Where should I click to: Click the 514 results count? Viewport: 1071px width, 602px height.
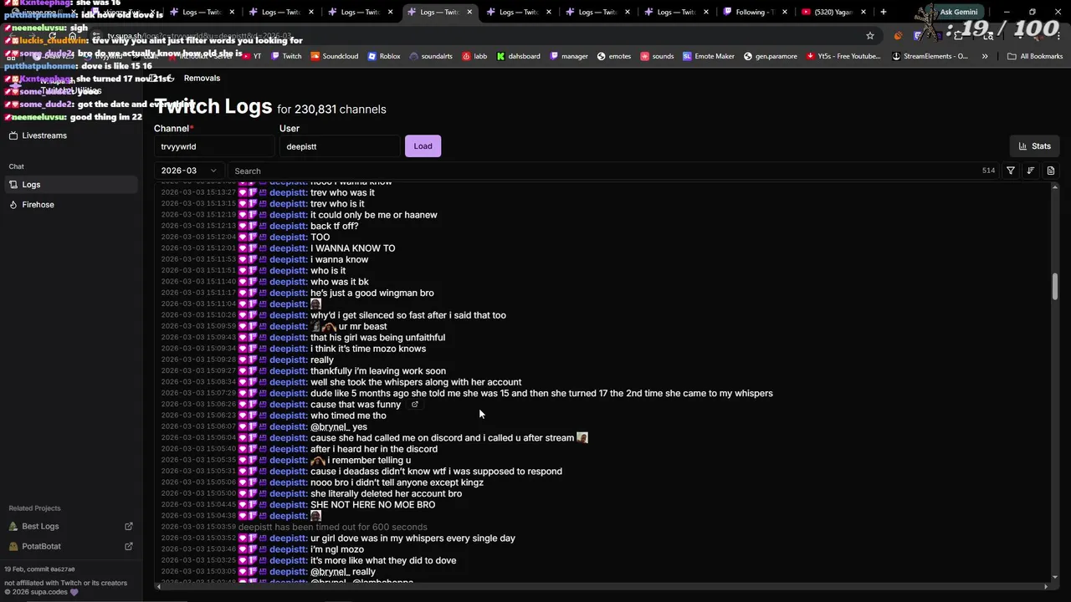(x=988, y=171)
